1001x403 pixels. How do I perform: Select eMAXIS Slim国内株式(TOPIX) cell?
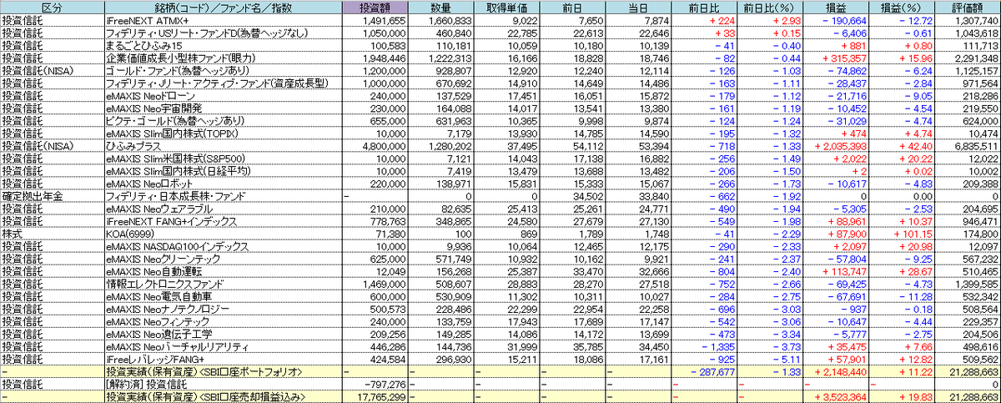click(222, 134)
